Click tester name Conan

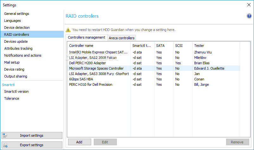[199, 79]
